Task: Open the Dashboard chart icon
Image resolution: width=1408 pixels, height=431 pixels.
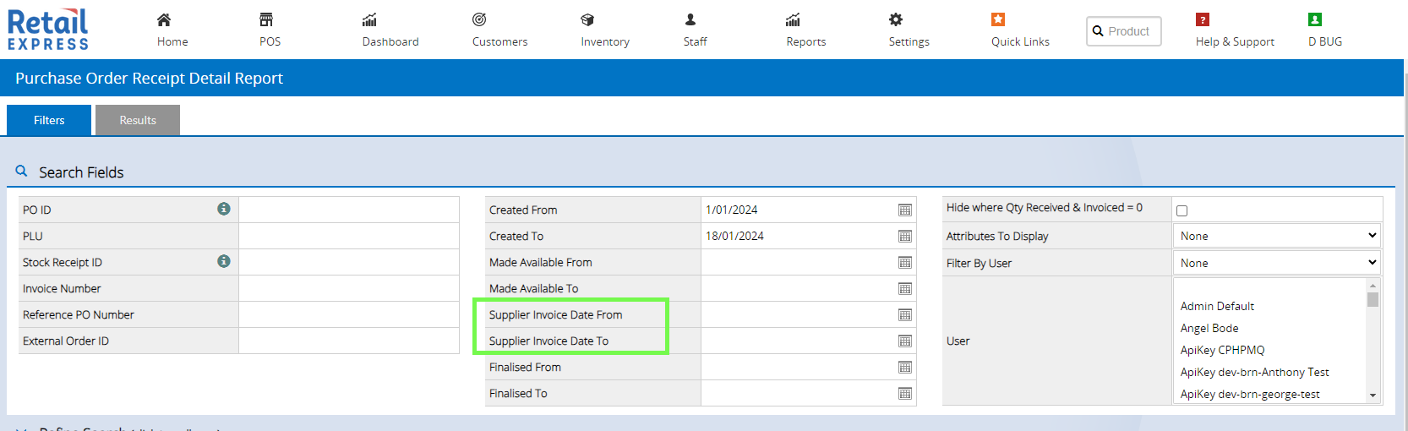Action: click(369, 19)
